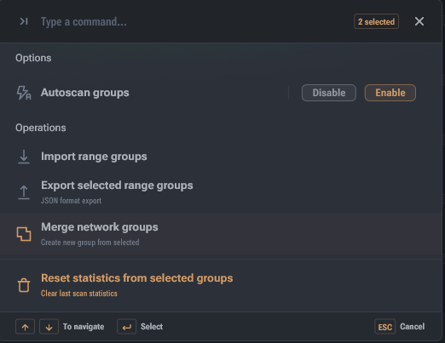Screen dimensions: 445x343
Task: Click the Autoscan lightning bolt icon
Action: (x=24, y=93)
